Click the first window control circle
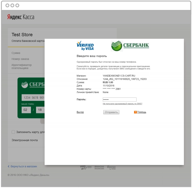This screenshot has height=188, width=192. pyautogui.click(x=7, y=5)
